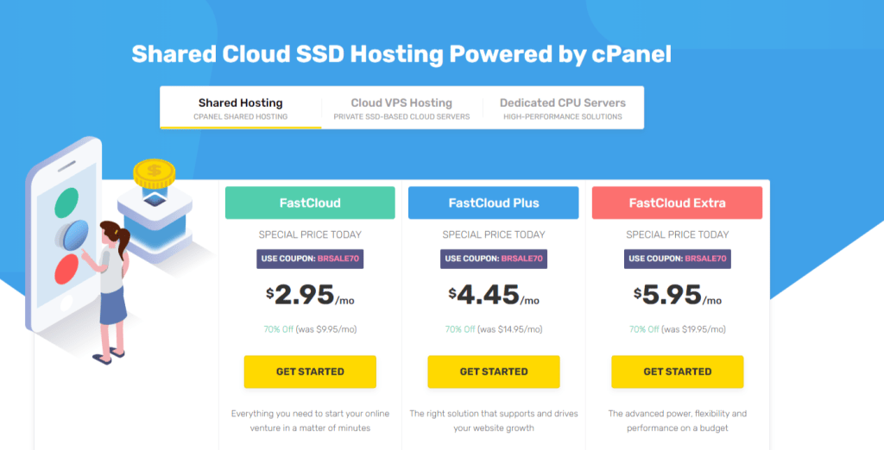The image size is (884, 450).
Task: Click Get Started under FastCloud Extra plan
Action: click(x=677, y=372)
